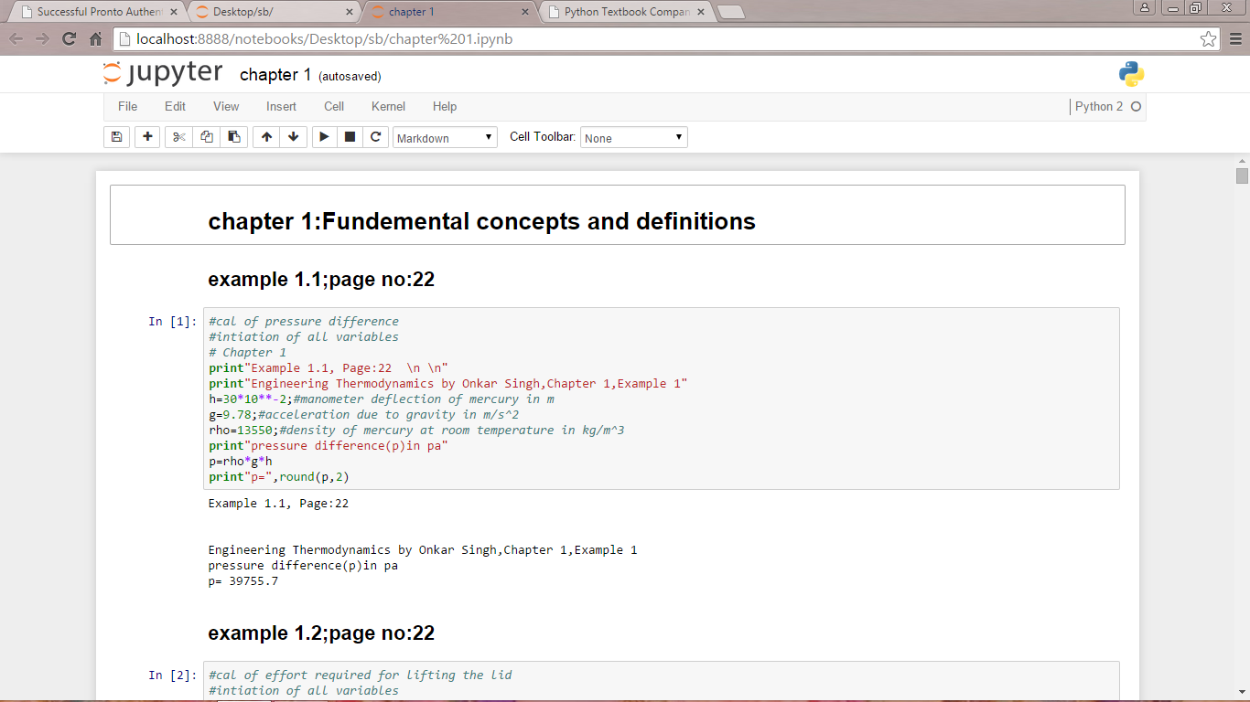Open the Insert menu
The height and width of the screenshot is (702, 1250).
pyautogui.click(x=281, y=107)
